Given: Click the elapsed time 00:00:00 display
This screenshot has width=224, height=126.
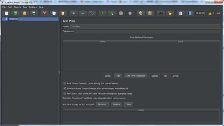Looking at the screenshot, I should tap(200, 13).
